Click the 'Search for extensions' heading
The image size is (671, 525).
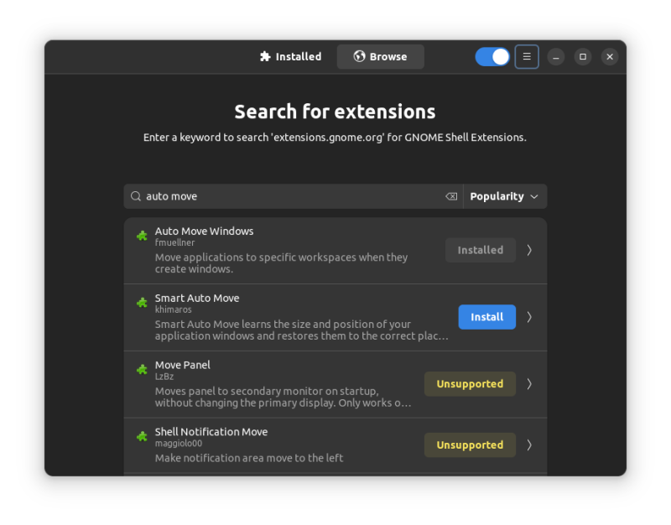tap(335, 112)
